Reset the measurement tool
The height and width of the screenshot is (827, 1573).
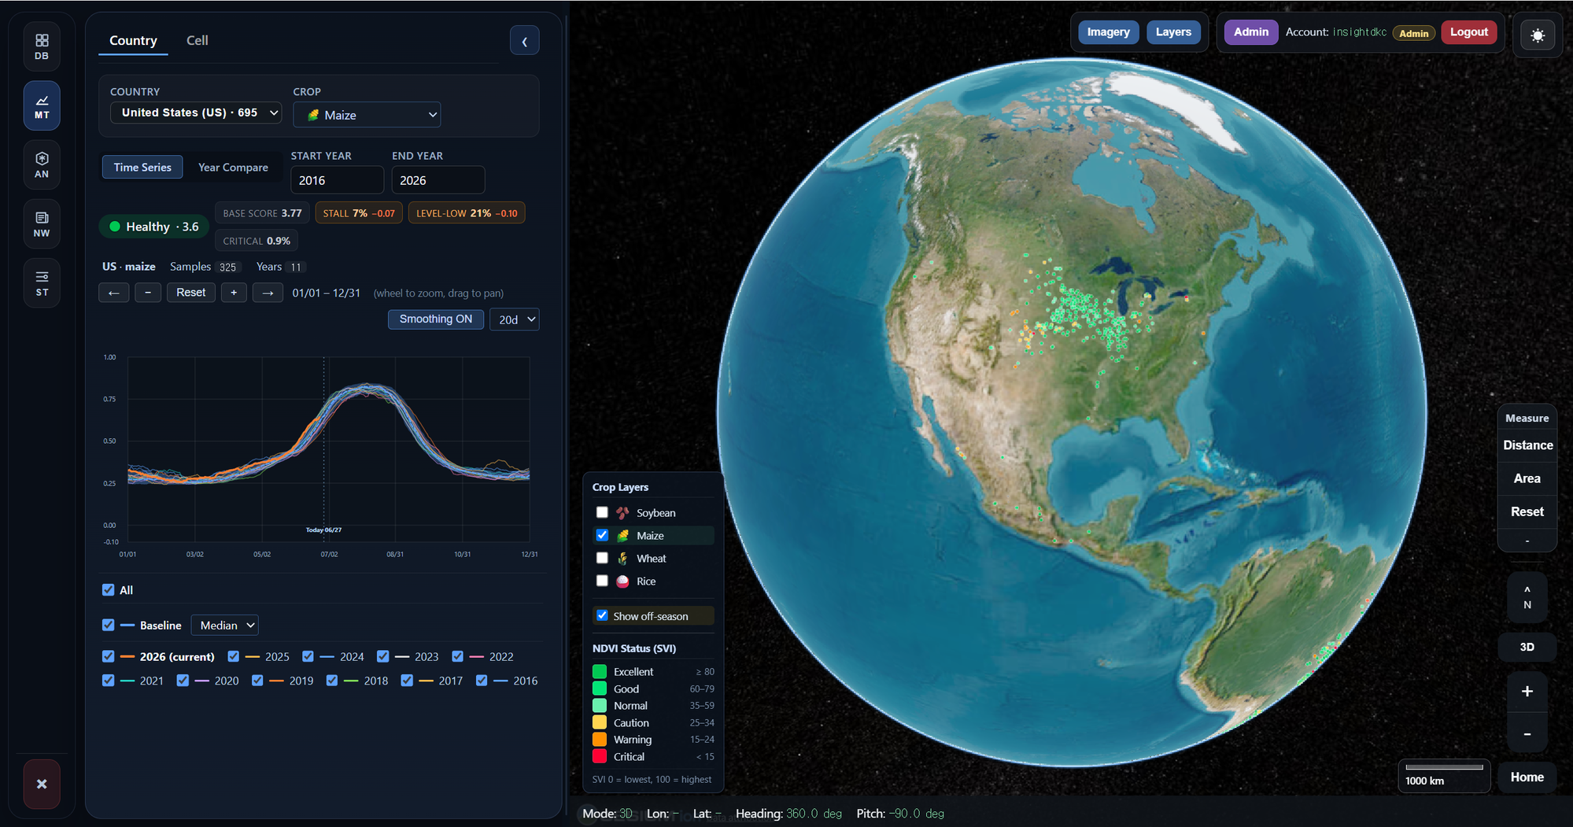pyautogui.click(x=1527, y=511)
